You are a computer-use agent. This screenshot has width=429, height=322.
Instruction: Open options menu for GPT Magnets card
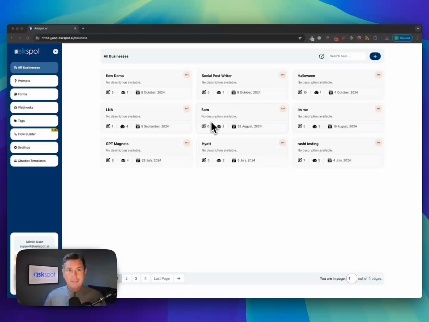coord(187,143)
